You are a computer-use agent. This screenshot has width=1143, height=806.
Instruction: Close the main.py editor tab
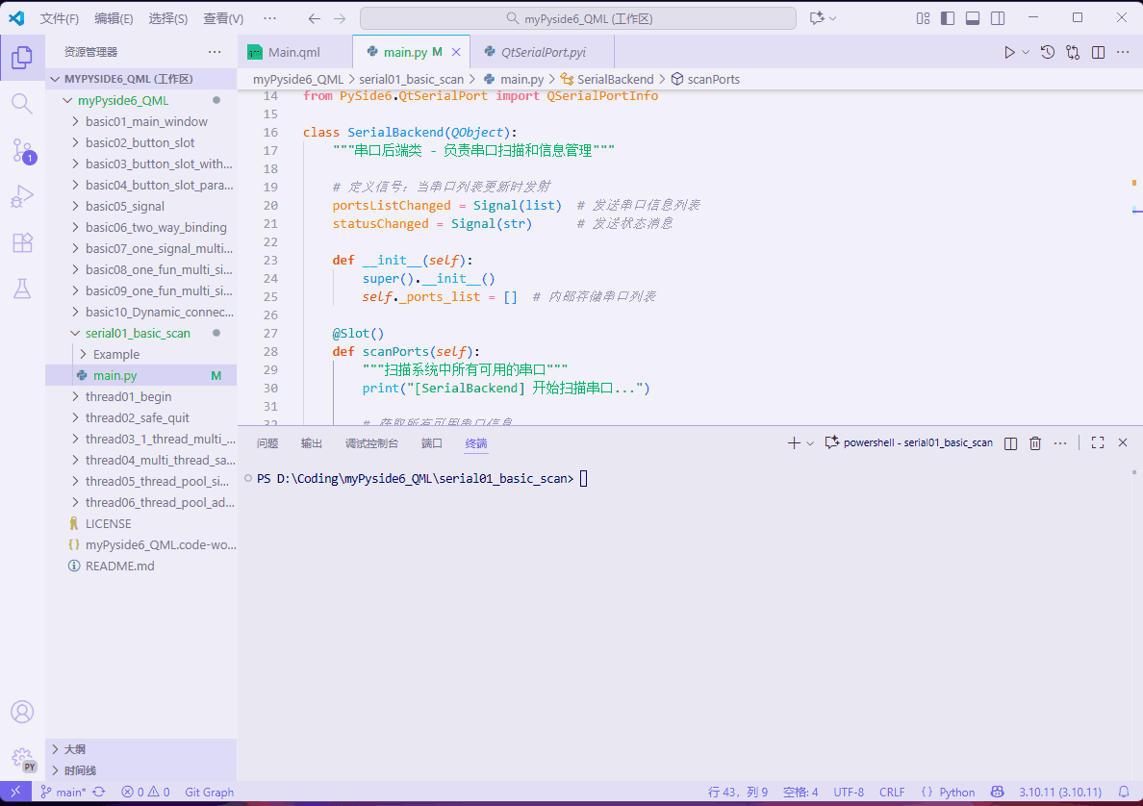click(x=456, y=52)
